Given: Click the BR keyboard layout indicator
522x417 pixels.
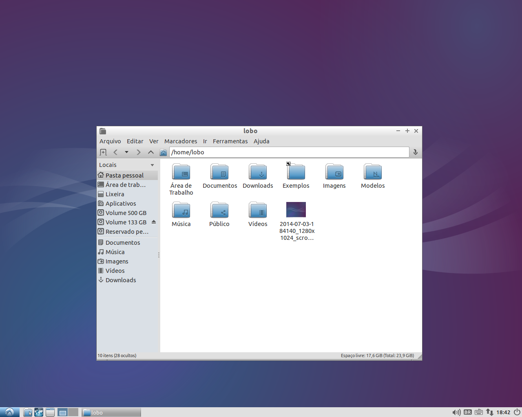Looking at the screenshot, I should (467, 412).
